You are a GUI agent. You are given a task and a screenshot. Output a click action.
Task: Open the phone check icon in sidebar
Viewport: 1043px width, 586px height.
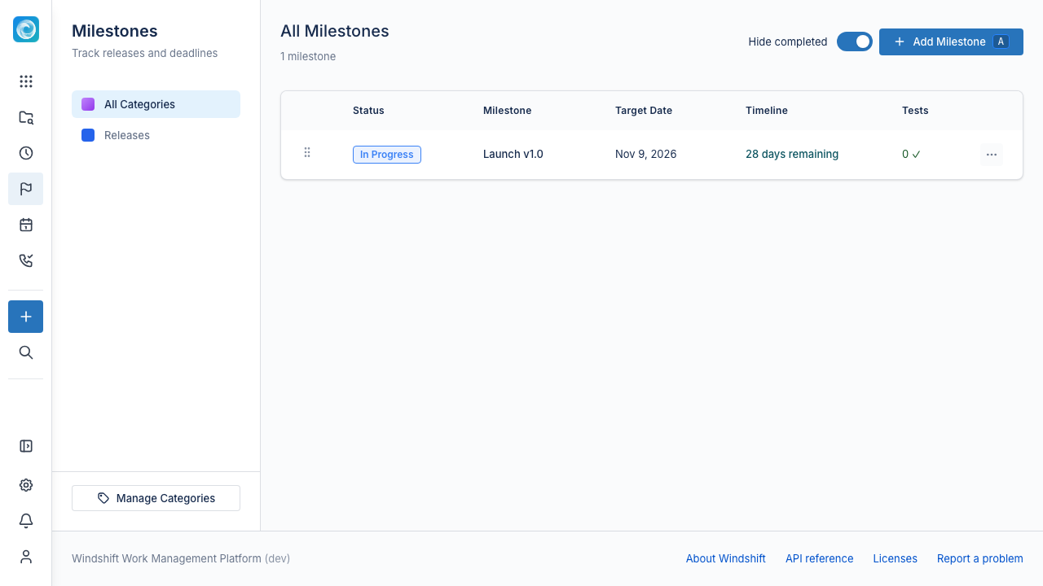pyautogui.click(x=26, y=260)
